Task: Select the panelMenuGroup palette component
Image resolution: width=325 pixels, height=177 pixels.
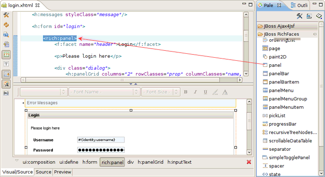Action: click(285, 99)
